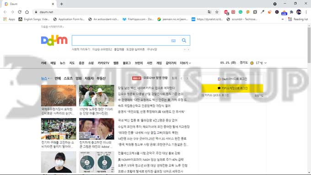The height and width of the screenshot is (175, 311).
Task: Open 지도 in Daum navigation menu
Action: [x=72, y=63]
